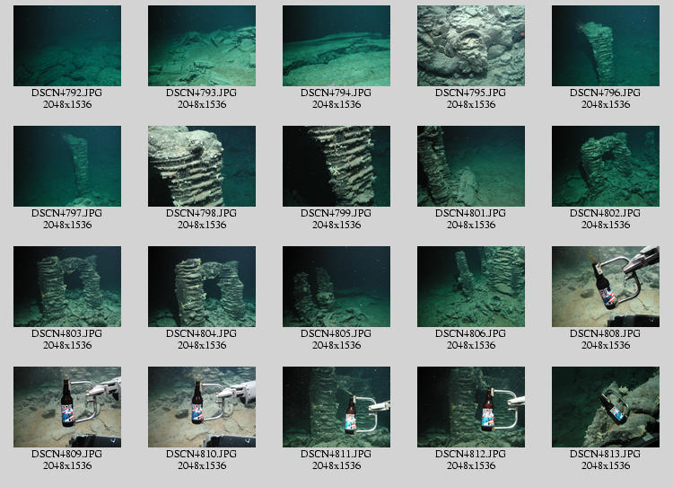Open the DSCN4806.JPG thumbnail

coord(471,287)
